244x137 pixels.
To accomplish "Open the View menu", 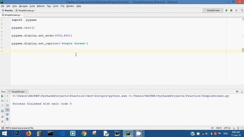I will (x=14, y=6).
